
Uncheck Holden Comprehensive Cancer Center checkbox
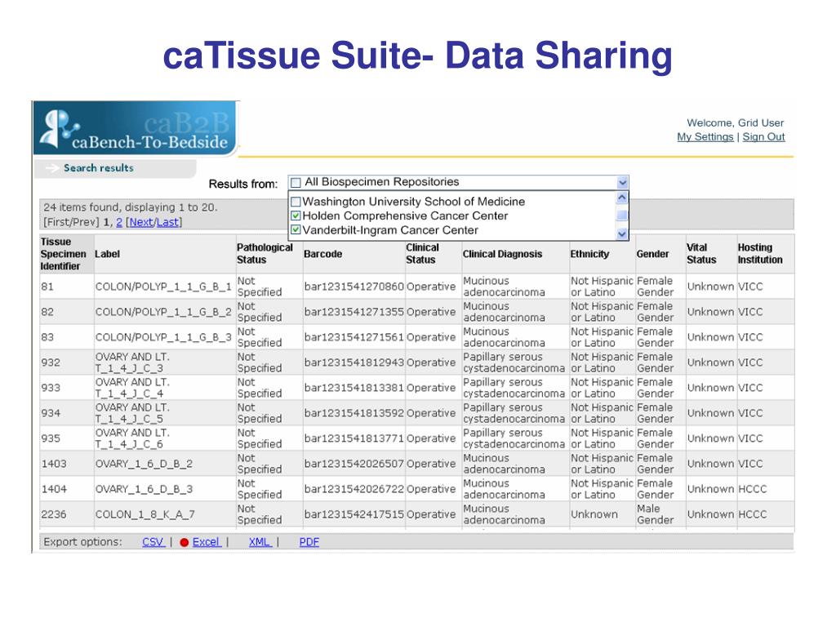[x=296, y=216]
